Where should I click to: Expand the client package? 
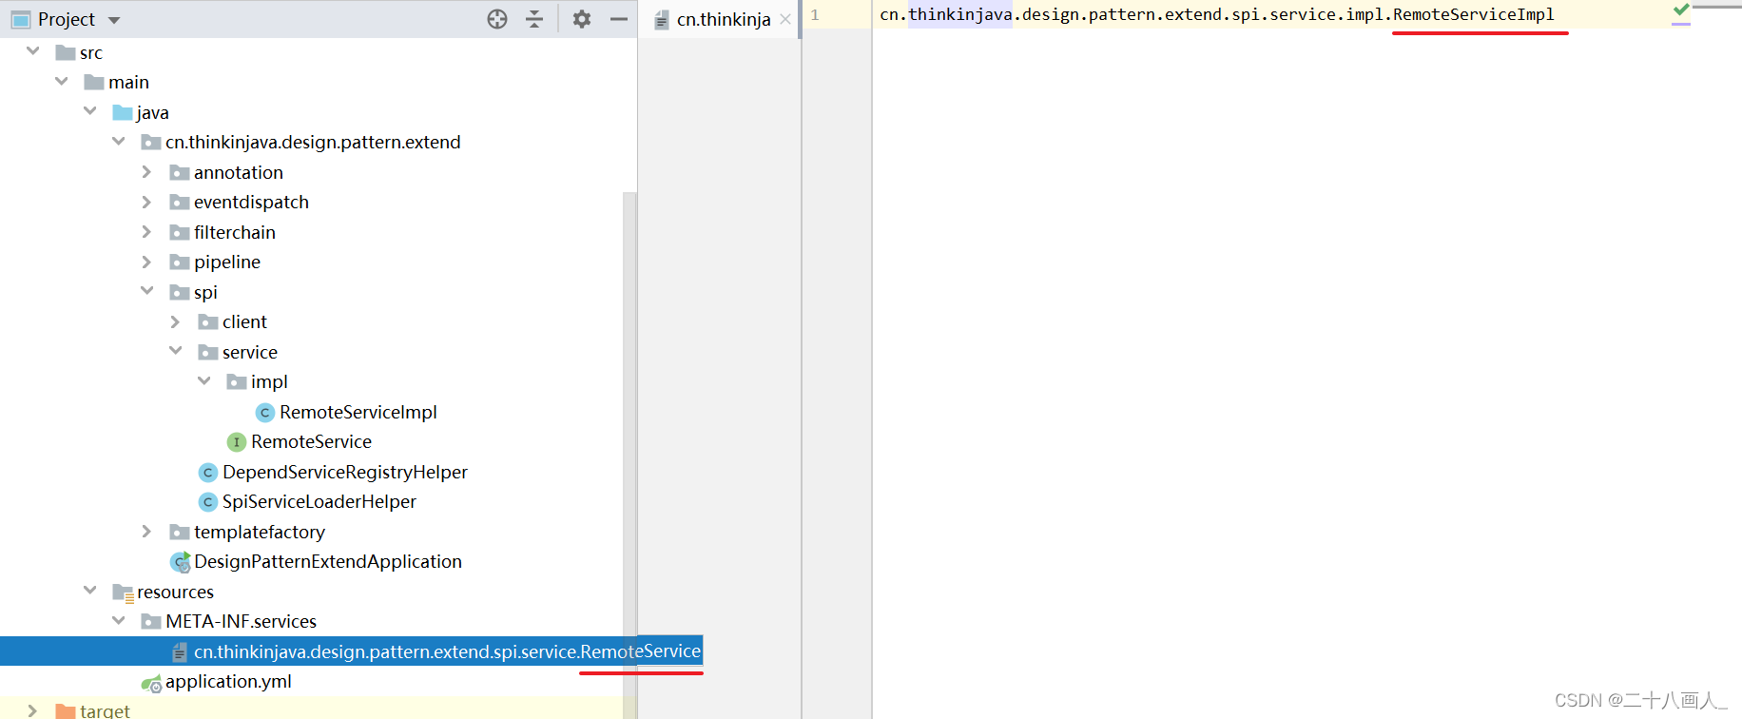click(x=175, y=321)
